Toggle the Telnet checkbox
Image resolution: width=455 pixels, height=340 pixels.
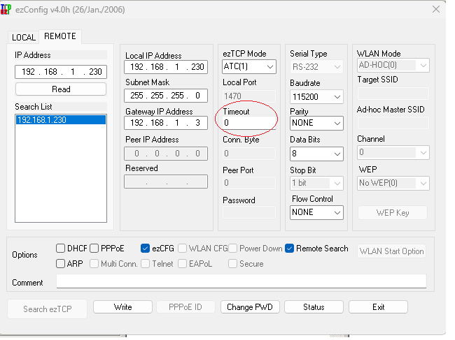tap(145, 264)
